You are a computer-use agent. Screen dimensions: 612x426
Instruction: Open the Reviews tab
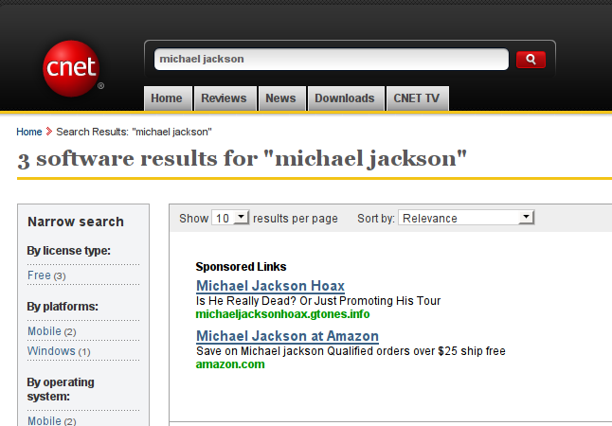(225, 98)
